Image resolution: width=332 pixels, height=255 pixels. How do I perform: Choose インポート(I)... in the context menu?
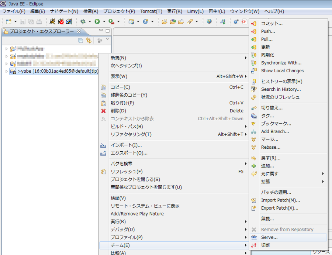coord(174,145)
